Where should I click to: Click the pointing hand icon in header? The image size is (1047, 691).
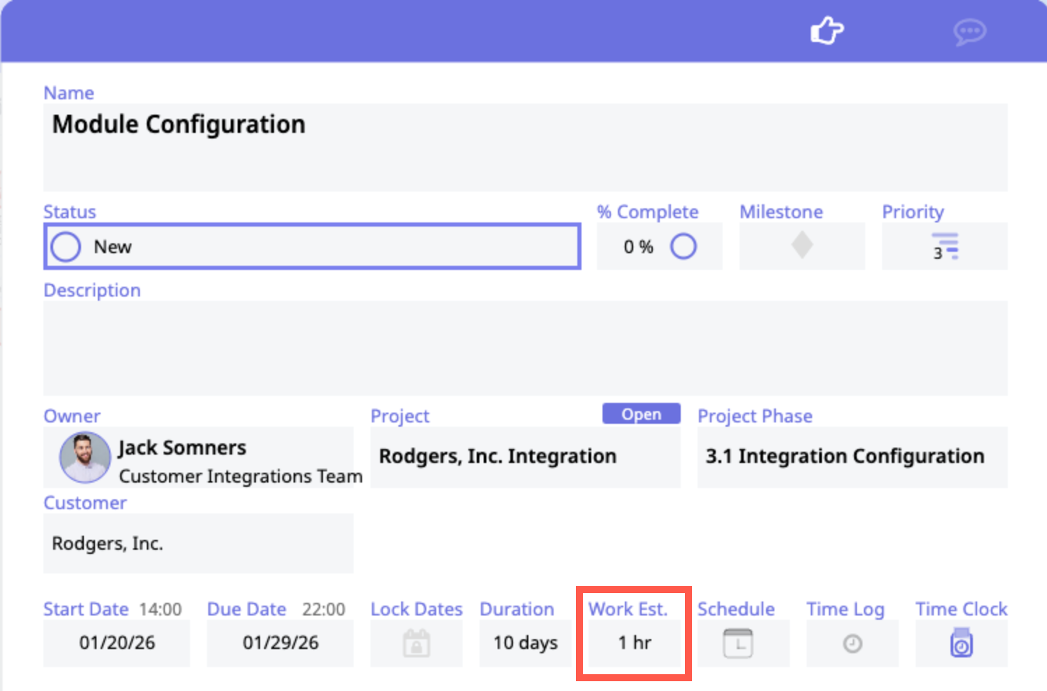point(827,31)
